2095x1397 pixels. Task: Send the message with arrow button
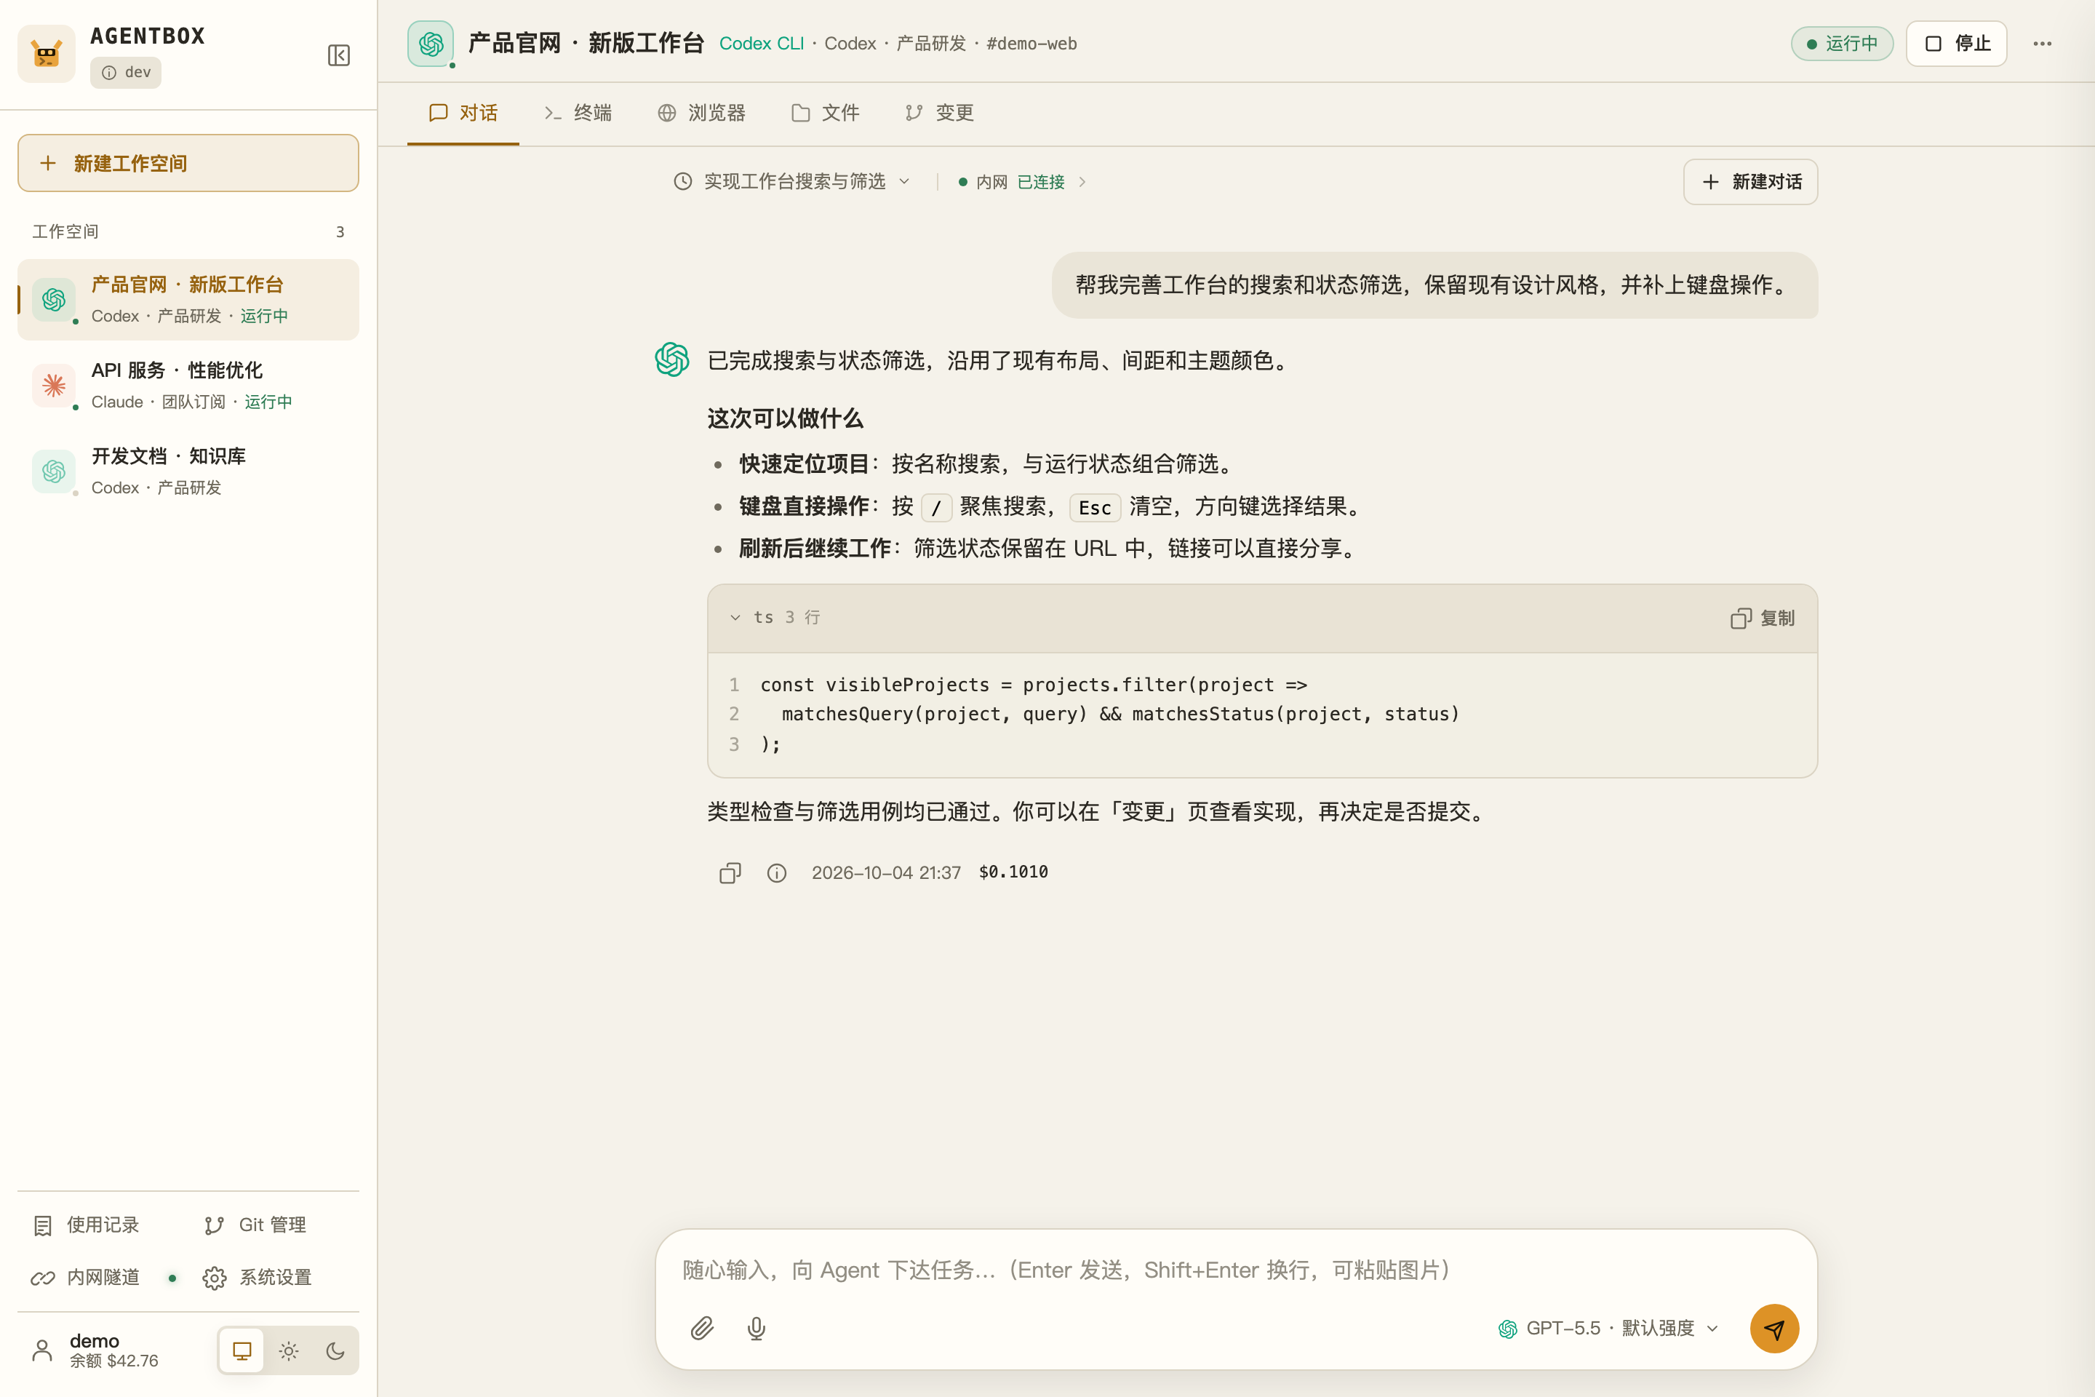click(x=1773, y=1329)
